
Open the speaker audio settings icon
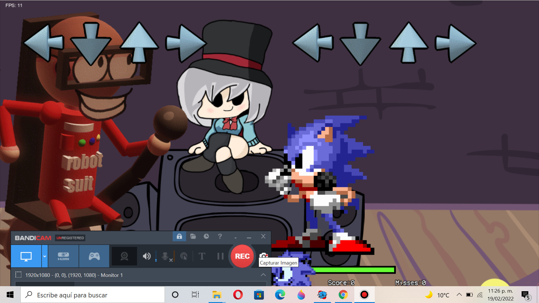click(146, 256)
